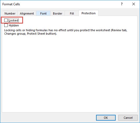The width and height of the screenshot is (140, 123).
Task: Select the Protection tab
Action: (88, 13)
